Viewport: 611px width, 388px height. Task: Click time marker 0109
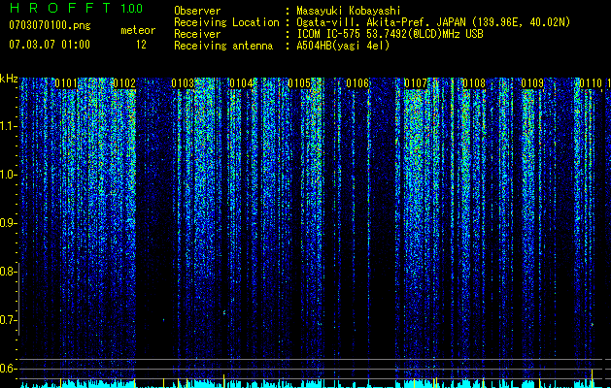tap(532, 83)
